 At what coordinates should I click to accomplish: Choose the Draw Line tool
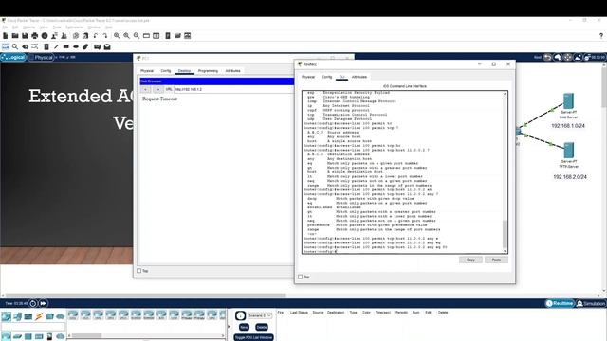tap(56, 46)
